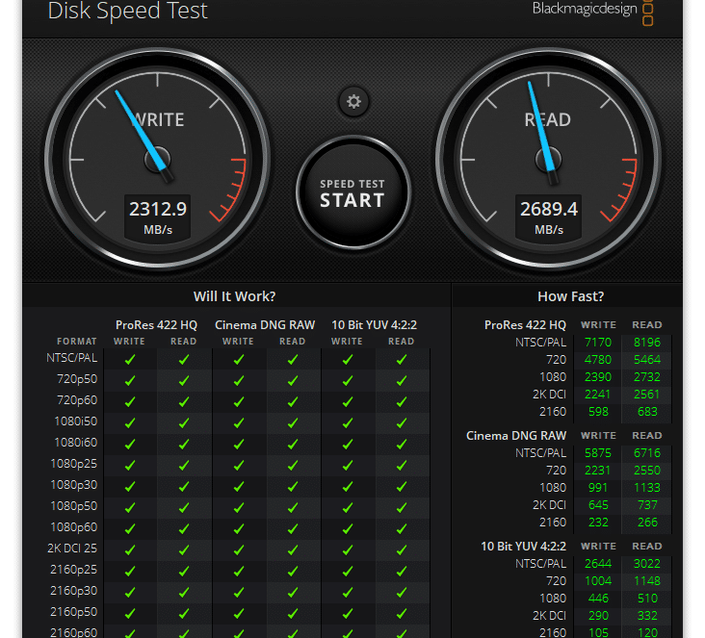
Task: Click the 2160p25 YUV write checkmark
Action: coord(348,571)
